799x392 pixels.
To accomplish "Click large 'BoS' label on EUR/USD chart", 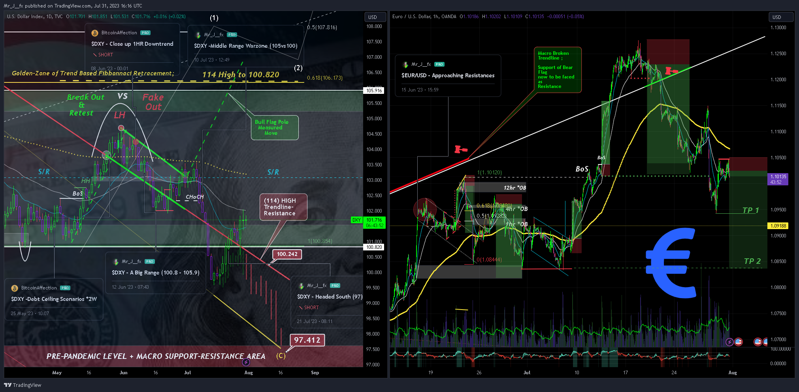I will coord(582,169).
